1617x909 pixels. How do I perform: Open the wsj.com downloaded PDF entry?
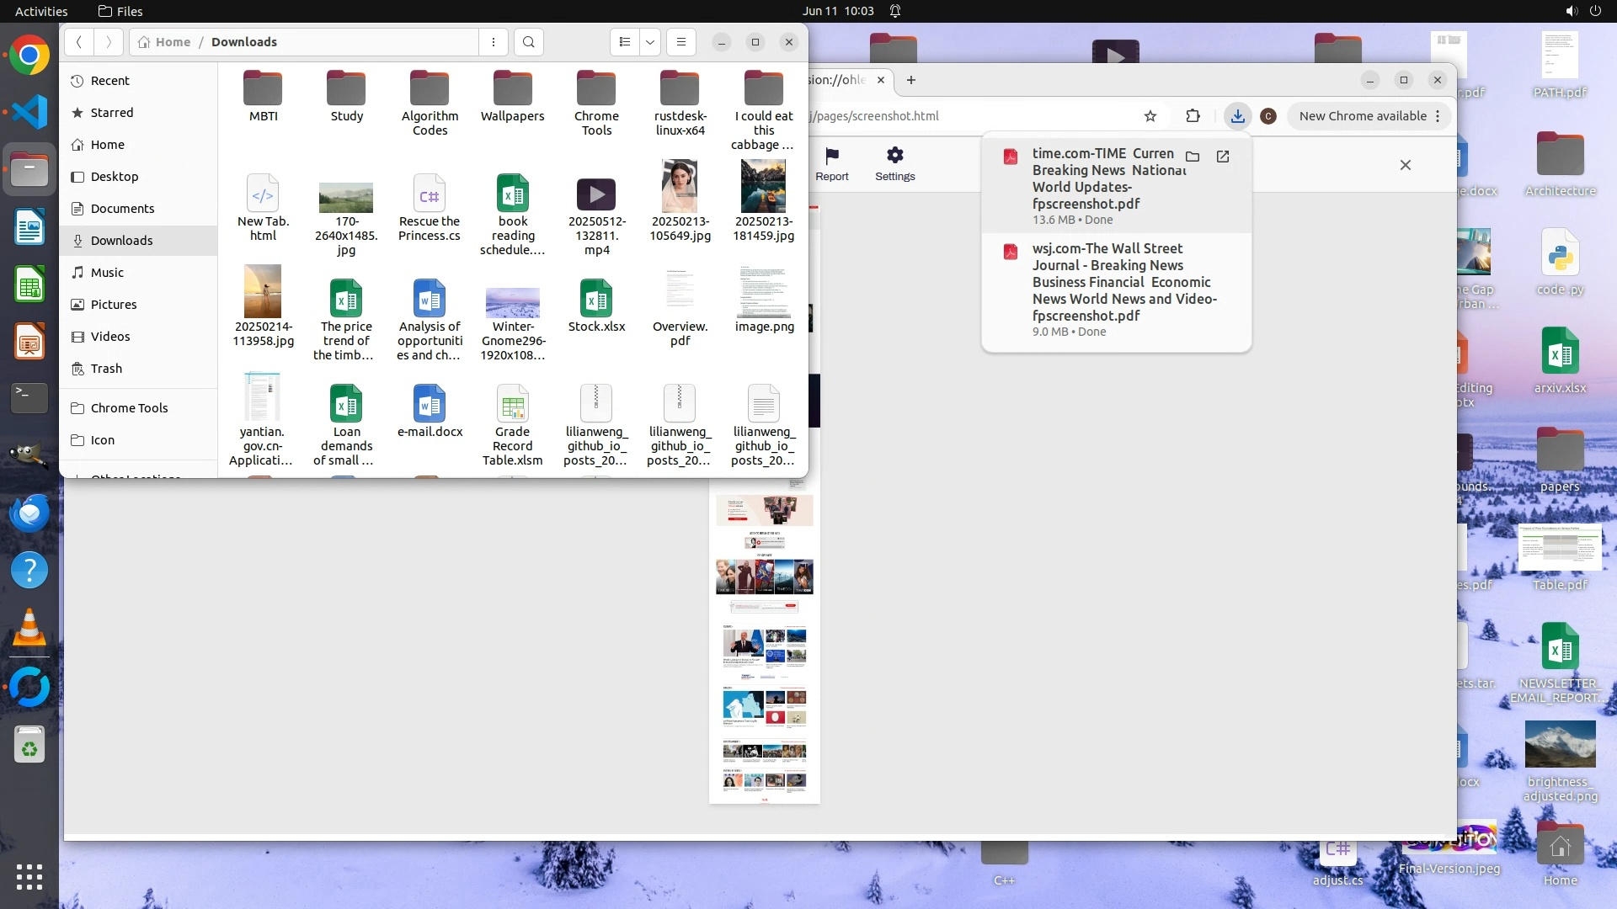click(1123, 282)
